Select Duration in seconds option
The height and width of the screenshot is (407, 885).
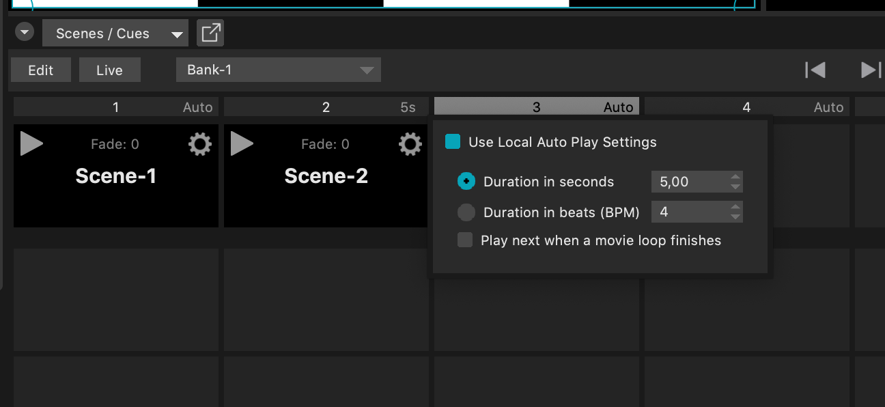click(466, 181)
